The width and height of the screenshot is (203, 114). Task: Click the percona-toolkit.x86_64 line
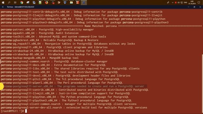53,37
